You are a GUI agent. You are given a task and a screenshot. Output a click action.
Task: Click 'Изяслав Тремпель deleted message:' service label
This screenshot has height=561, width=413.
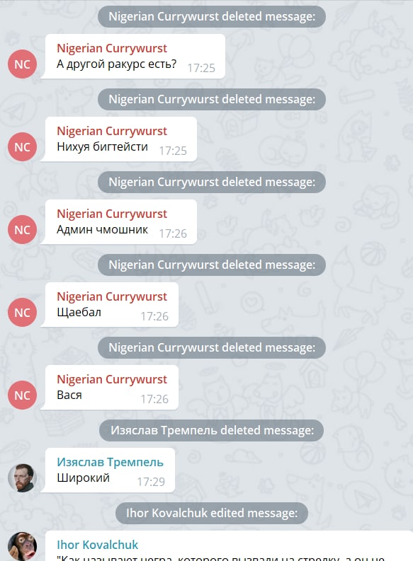coord(212,430)
